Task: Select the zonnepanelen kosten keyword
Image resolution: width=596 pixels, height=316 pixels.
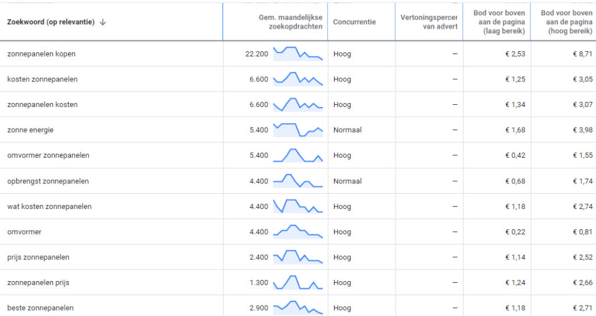Action: [42, 105]
